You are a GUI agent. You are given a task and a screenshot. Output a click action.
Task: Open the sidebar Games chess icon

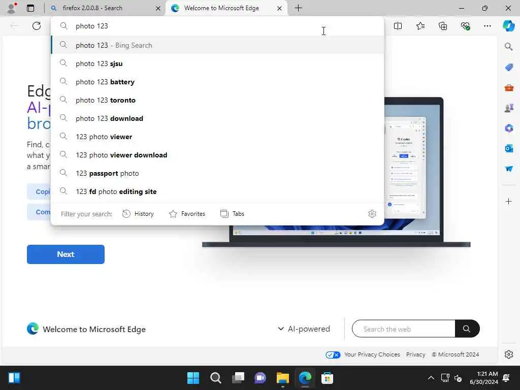pos(509,108)
